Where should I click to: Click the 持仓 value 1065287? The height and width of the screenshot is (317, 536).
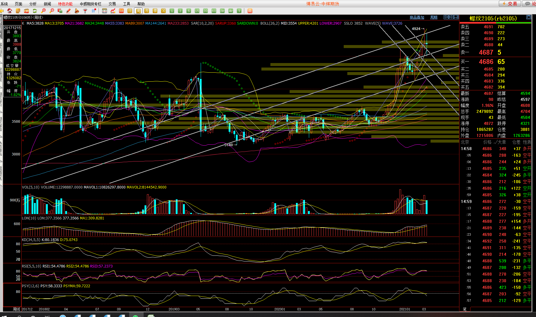click(485, 129)
